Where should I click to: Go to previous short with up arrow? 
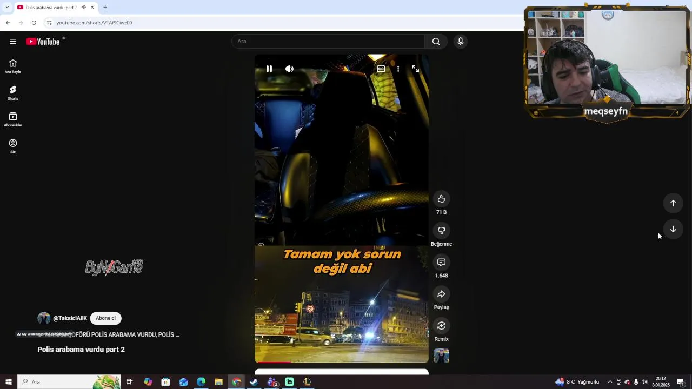tap(673, 203)
